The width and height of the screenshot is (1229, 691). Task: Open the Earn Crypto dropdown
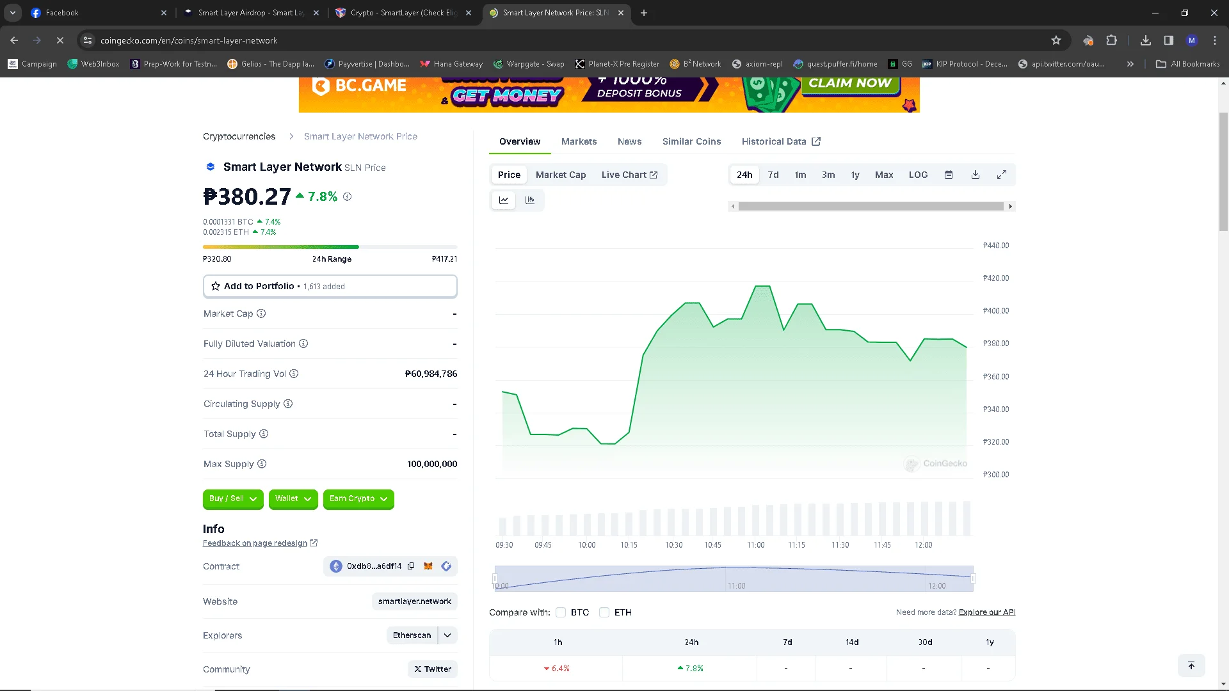tap(358, 498)
